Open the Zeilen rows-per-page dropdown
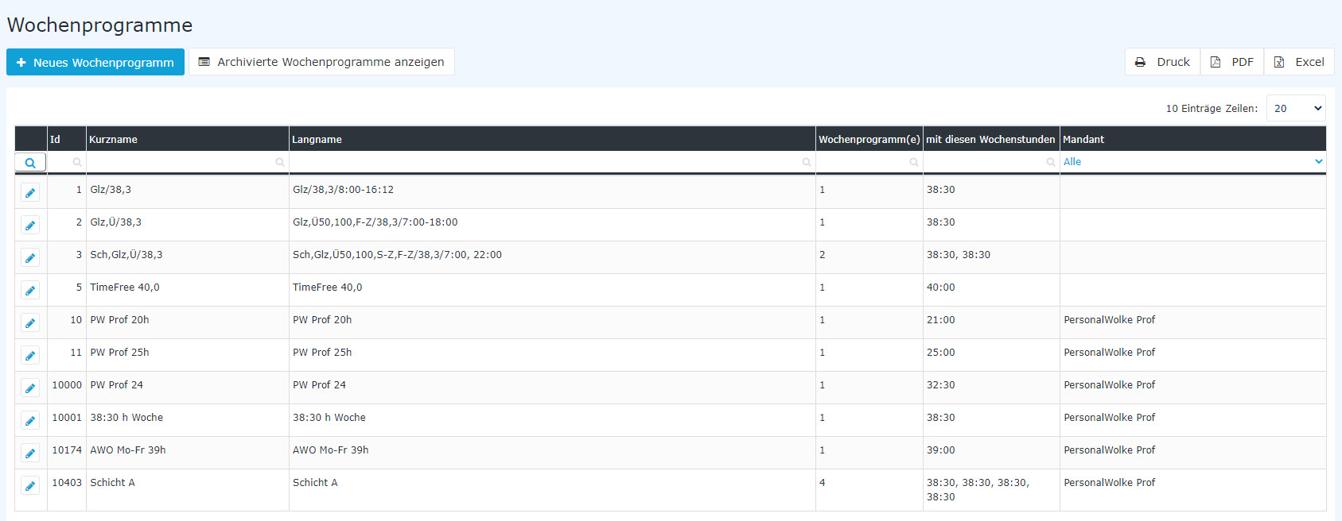This screenshot has width=1342, height=521. [1296, 109]
